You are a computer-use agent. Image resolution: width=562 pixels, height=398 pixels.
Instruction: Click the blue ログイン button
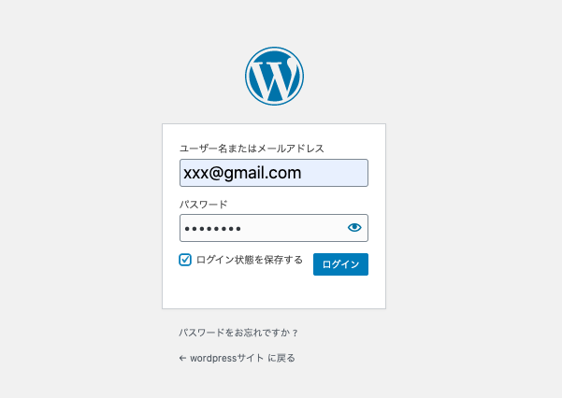pyautogui.click(x=340, y=264)
